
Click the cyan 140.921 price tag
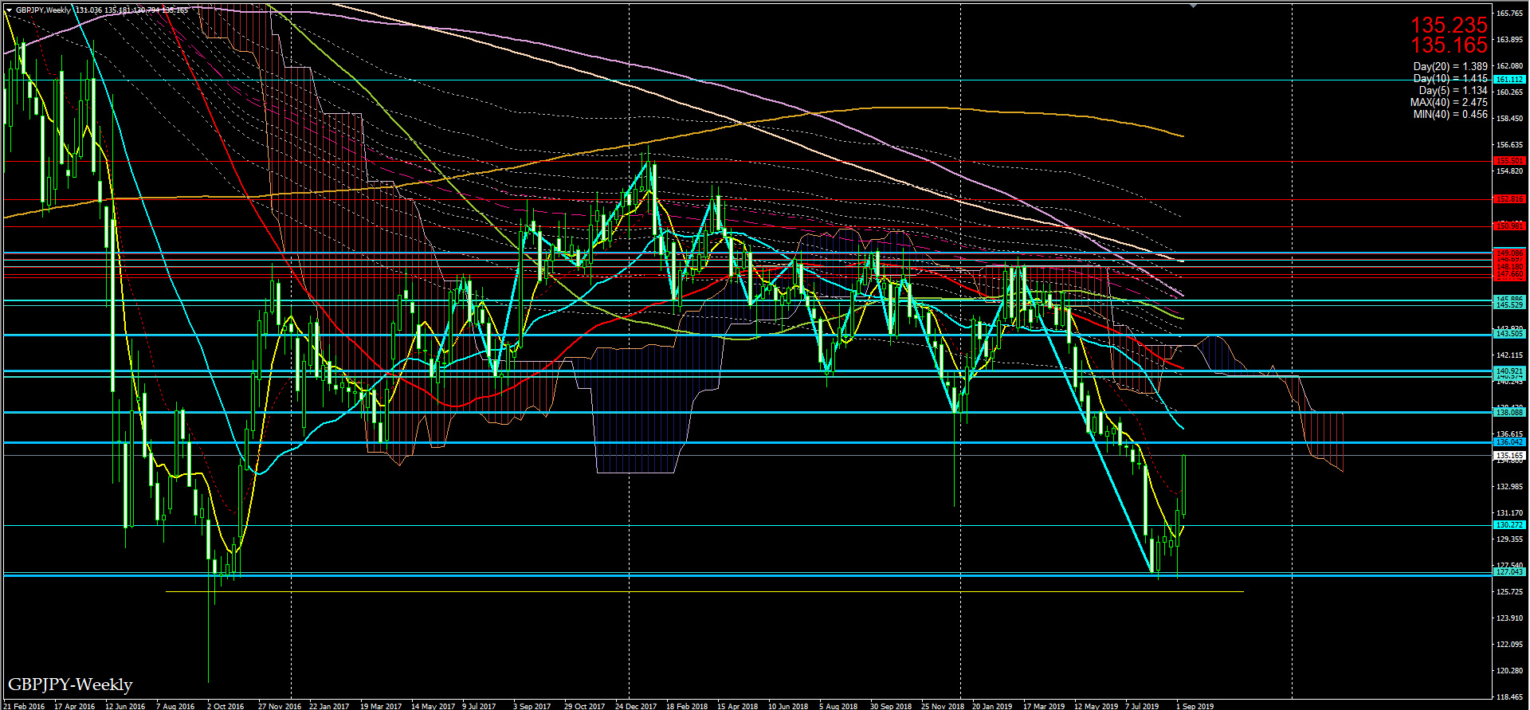point(1510,371)
